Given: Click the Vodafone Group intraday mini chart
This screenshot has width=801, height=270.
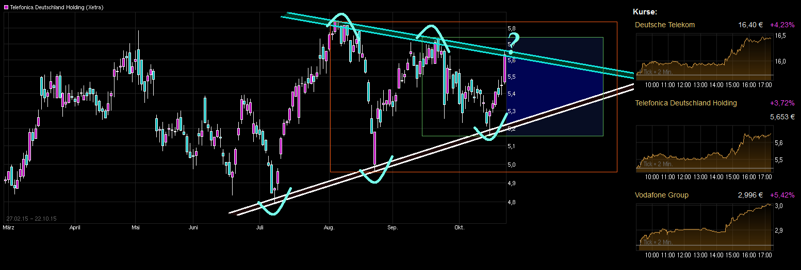Looking at the screenshot, I should pos(704,225).
